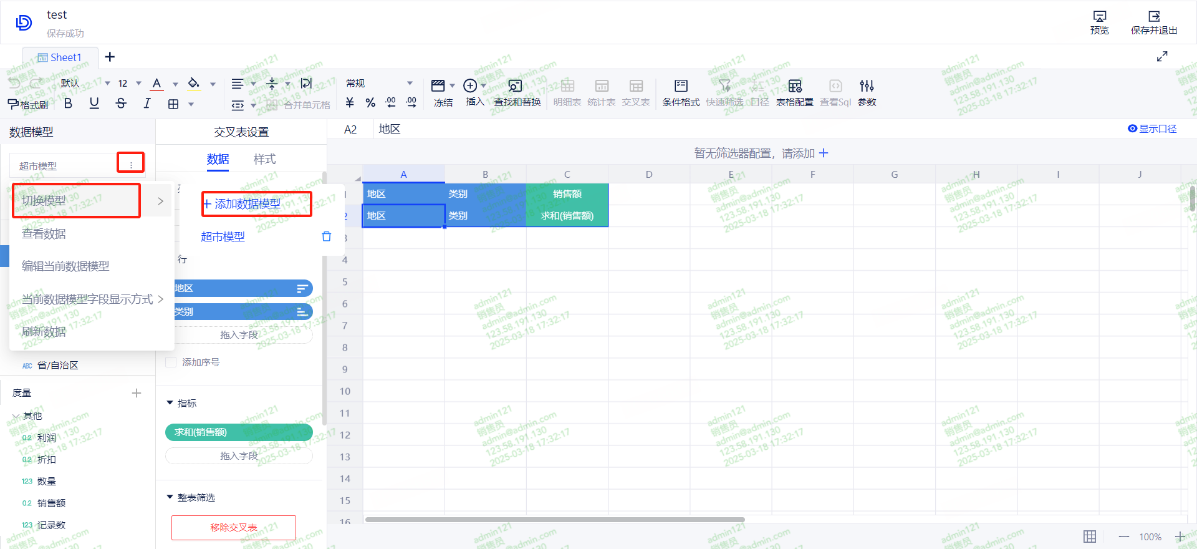Apply strikethrough formatting
Viewport: 1197px width, 549px height.
[121, 104]
